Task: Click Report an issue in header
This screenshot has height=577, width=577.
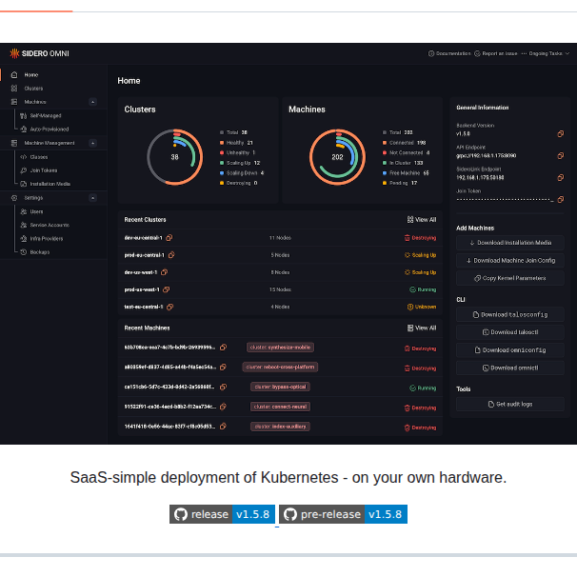Action: point(496,53)
